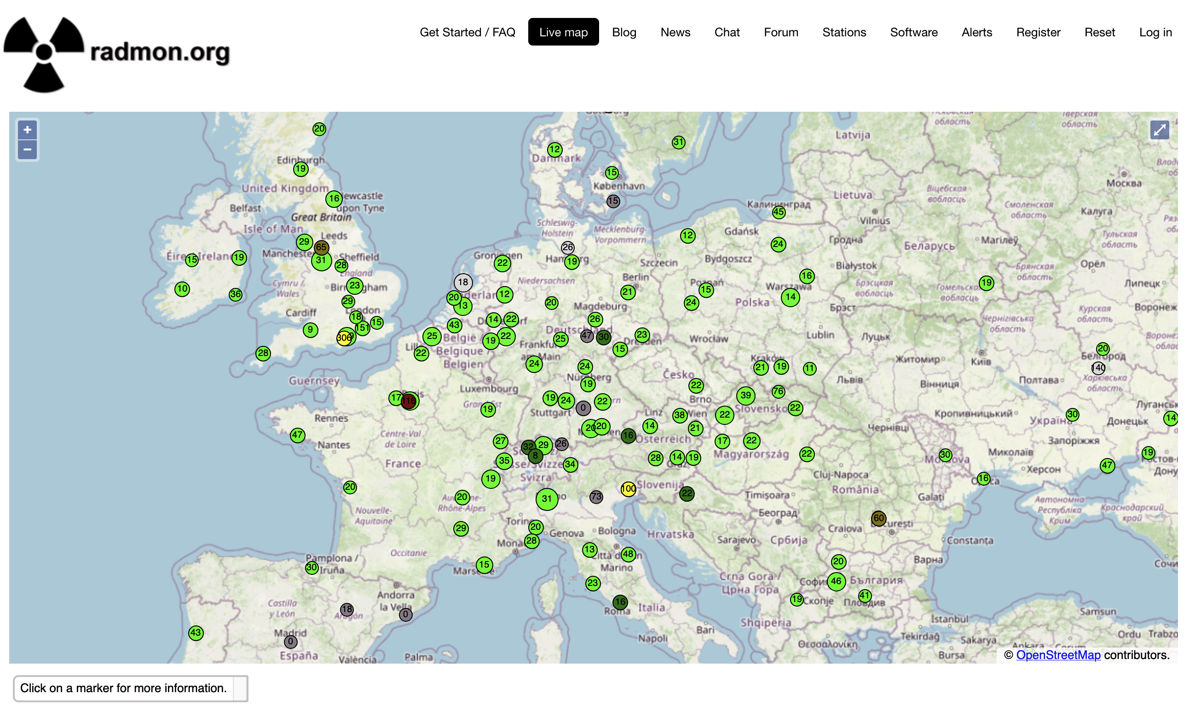This screenshot has height=711, width=1189.
Task: Toggle fullscreen map with the expand icon
Action: pyautogui.click(x=1159, y=130)
